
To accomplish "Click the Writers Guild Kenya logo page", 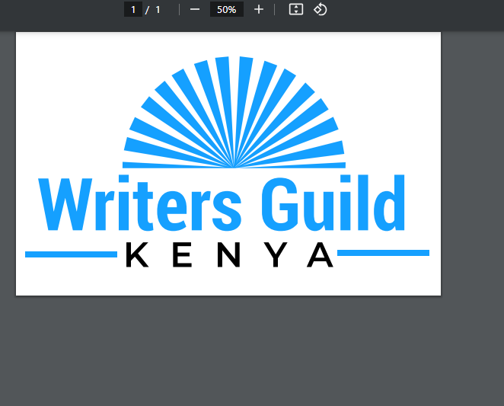I will (228, 164).
